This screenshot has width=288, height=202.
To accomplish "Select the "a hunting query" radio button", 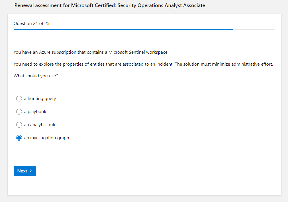I will click(19, 99).
